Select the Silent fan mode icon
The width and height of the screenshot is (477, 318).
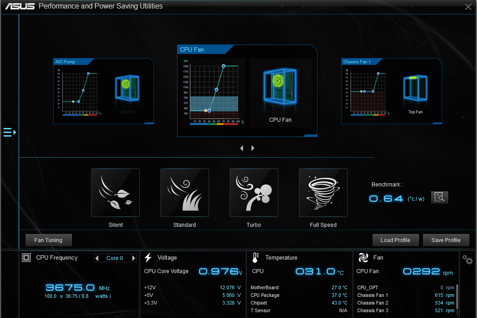[x=116, y=192]
